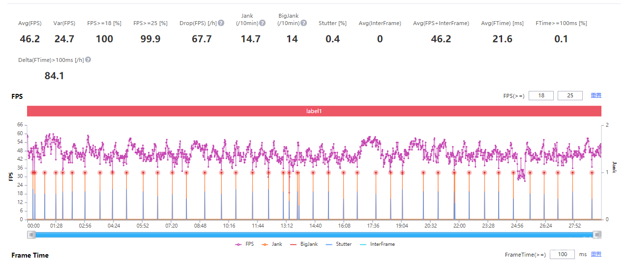Open the Drop(FPS) help question-mark icon
The image size is (627, 263).
coord(221,23)
